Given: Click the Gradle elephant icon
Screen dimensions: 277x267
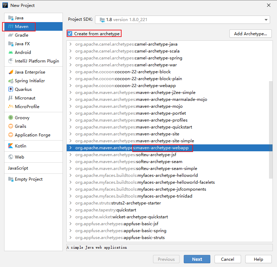Looking at the screenshot, I should point(11,35).
